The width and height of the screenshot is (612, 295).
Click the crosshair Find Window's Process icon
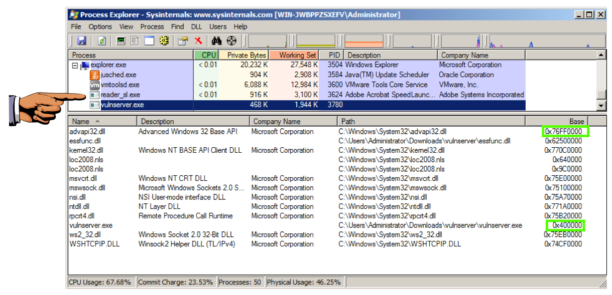[231, 41]
